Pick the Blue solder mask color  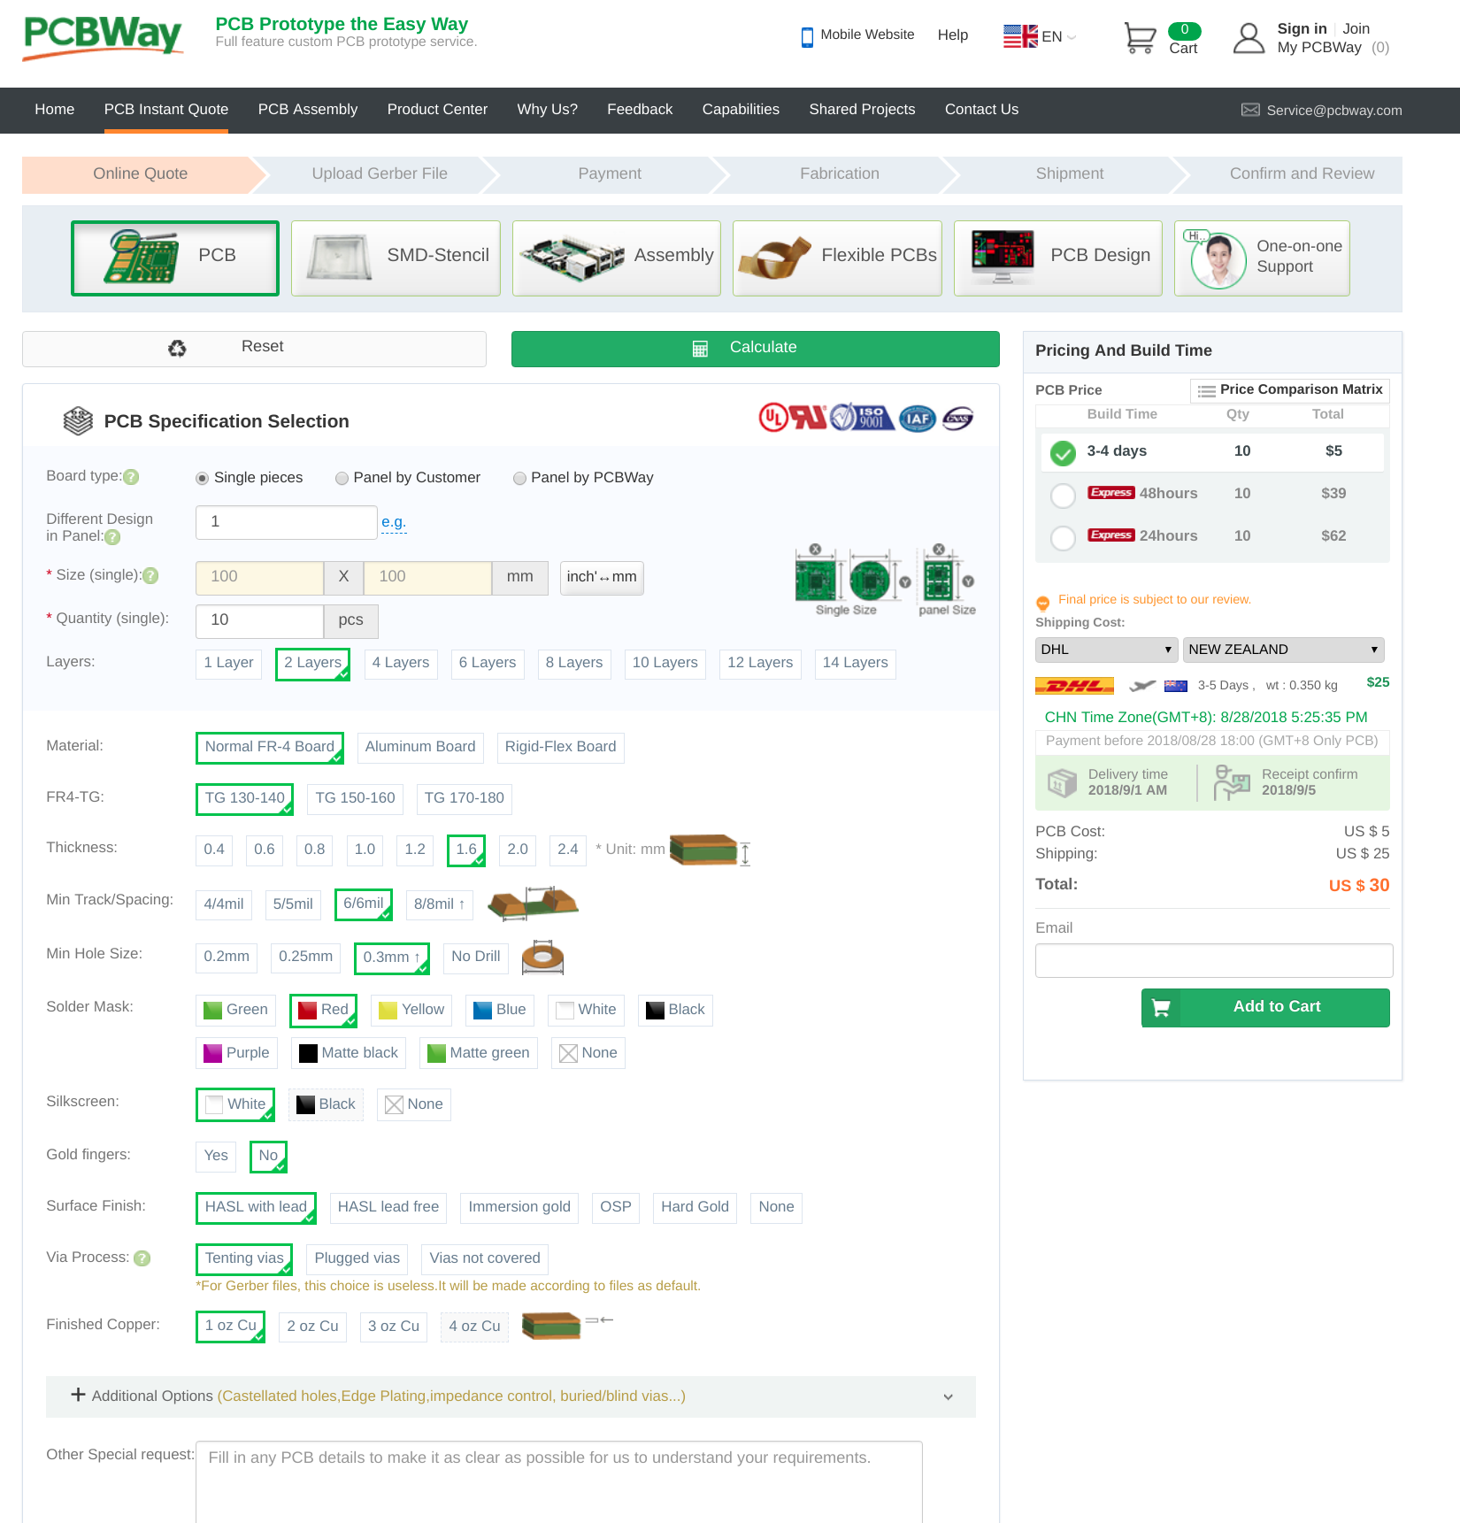(x=500, y=1010)
